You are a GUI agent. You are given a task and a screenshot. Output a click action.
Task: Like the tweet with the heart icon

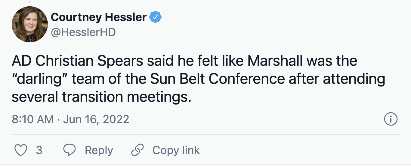click(x=21, y=150)
